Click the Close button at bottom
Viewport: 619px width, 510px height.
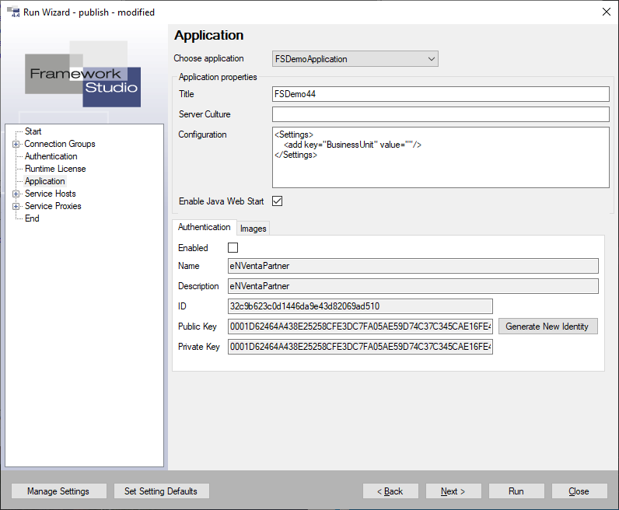pyautogui.click(x=579, y=491)
